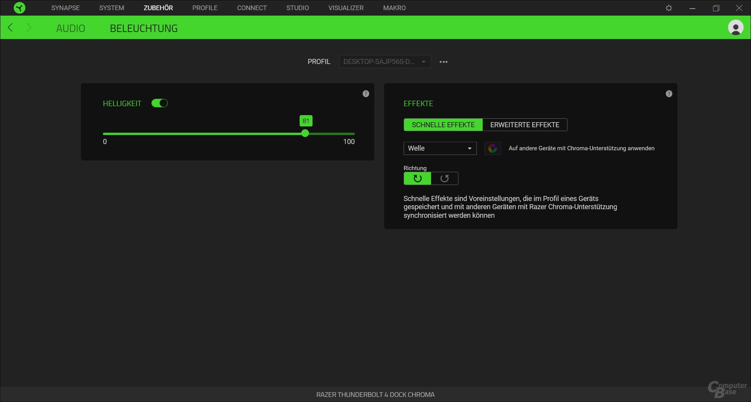751x402 pixels.
Task: Select Schnelle Effekte button
Action: pos(443,125)
